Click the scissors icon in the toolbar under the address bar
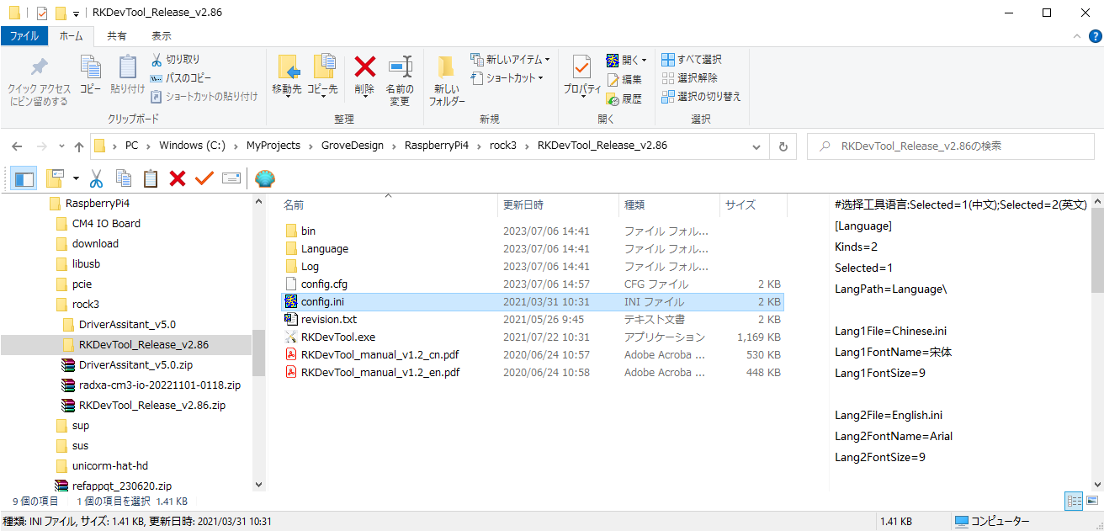The image size is (1104, 531). coord(96,178)
